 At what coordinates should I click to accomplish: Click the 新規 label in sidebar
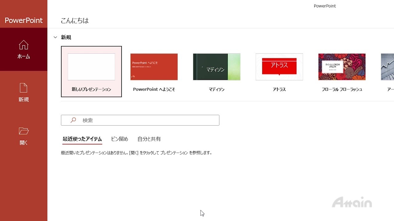24,99
